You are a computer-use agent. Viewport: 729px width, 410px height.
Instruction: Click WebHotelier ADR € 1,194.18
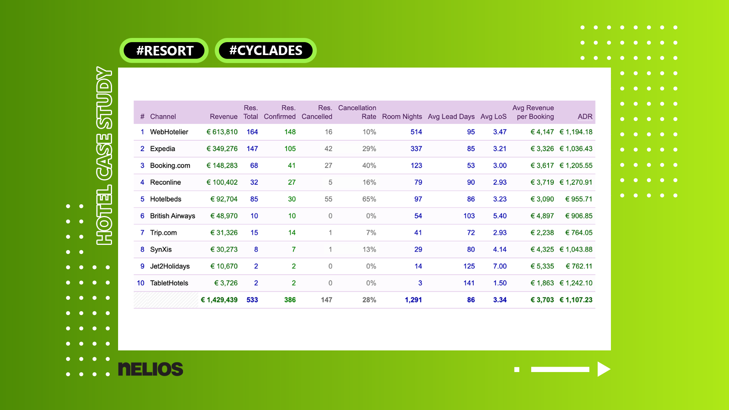(576, 132)
